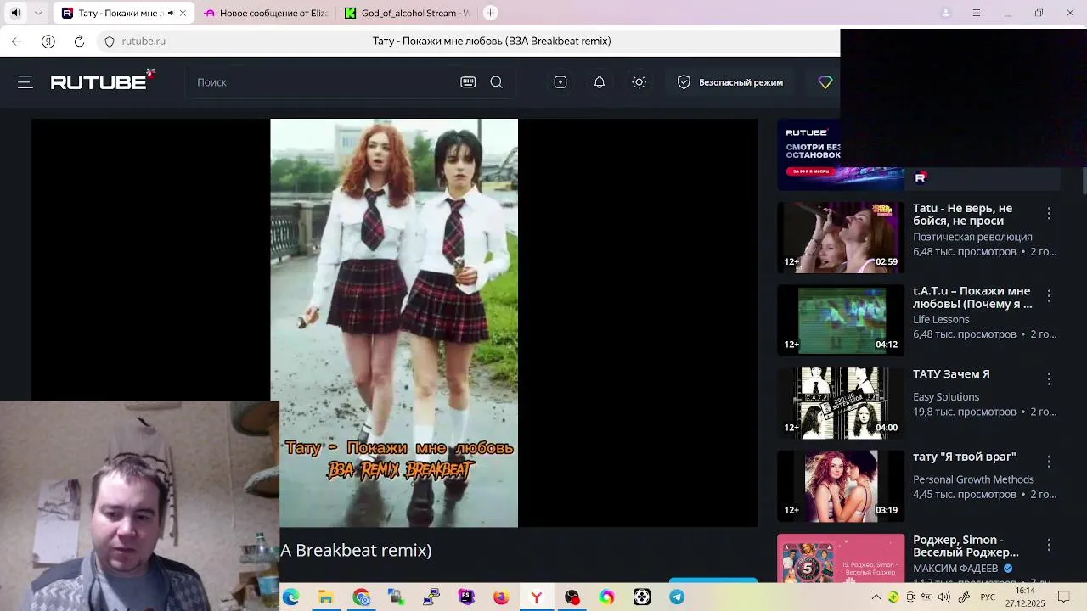Open thumbnail of the 03:19 video

(x=841, y=486)
